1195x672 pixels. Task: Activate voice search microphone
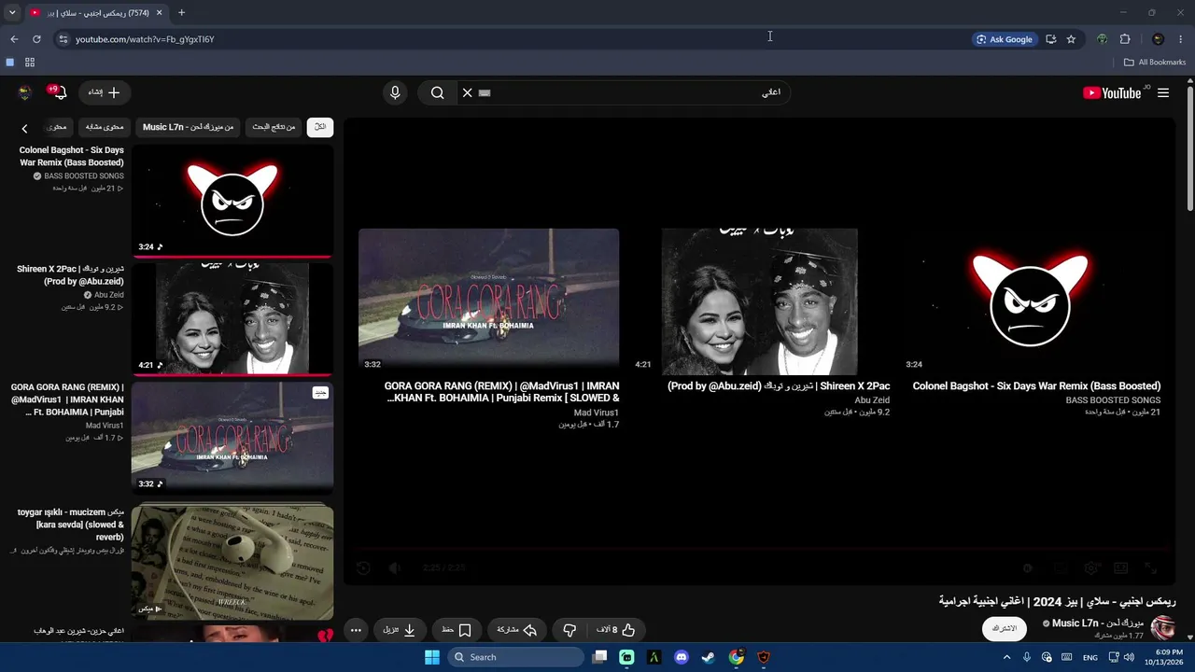tap(395, 92)
